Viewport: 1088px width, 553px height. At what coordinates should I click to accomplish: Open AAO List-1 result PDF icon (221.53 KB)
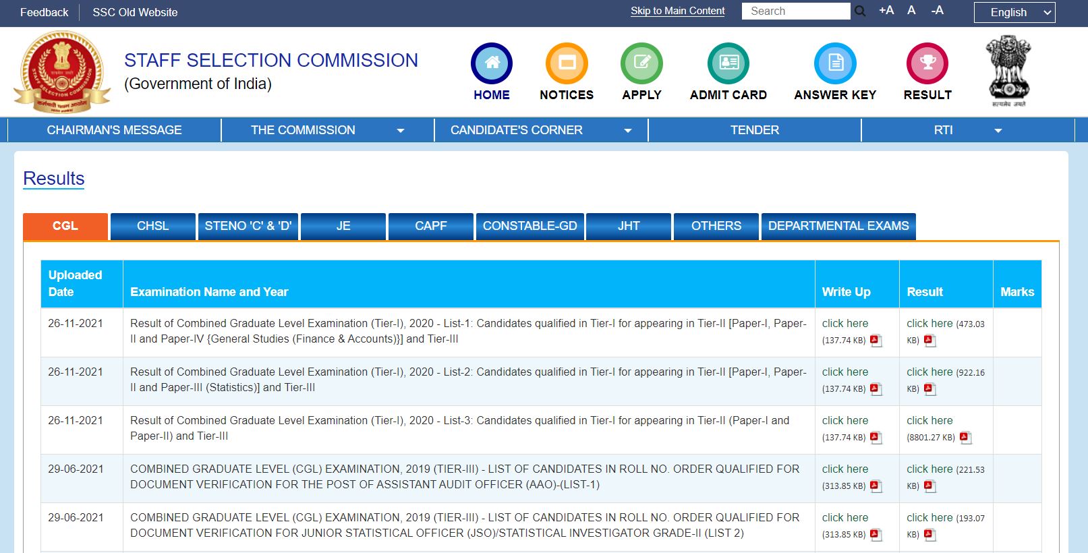click(x=929, y=486)
